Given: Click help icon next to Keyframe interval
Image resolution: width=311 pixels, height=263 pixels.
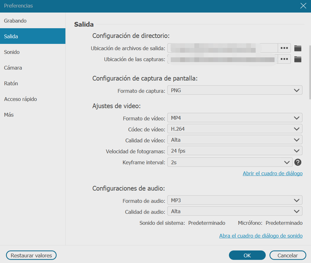Looking at the screenshot, I should click(x=298, y=162).
